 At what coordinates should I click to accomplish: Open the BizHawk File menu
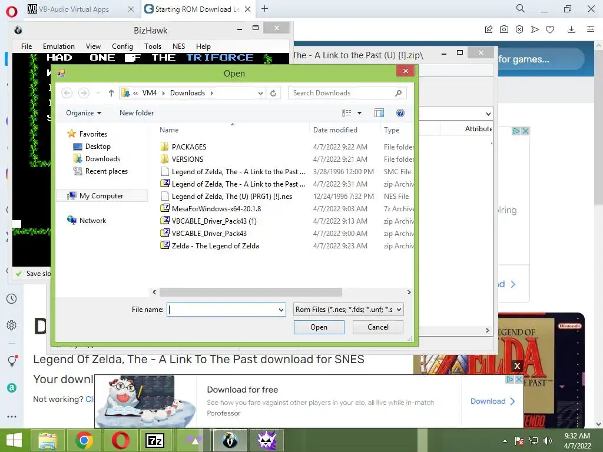[26, 46]
